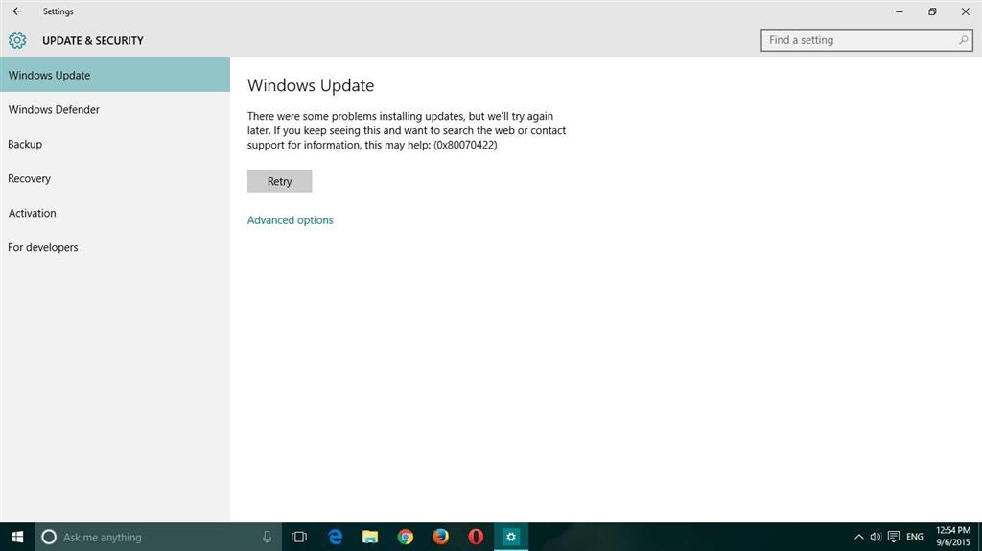Click the Retry button
Viewport: 982px width, 551px height.
pos(279,181)
